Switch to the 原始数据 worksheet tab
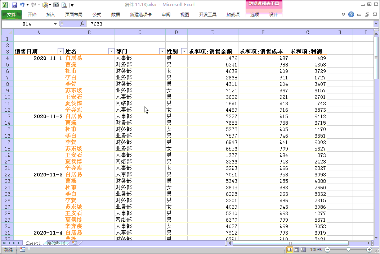380x254 pixels. click(56, 243)
